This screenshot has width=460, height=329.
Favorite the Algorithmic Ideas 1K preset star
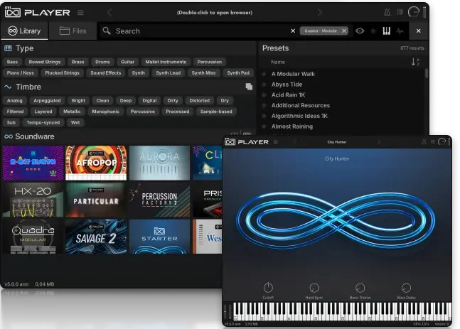(264, 116)
